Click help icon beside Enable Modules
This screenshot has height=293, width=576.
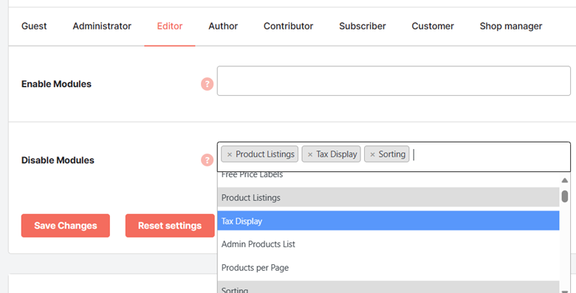(x=208, y=84)
